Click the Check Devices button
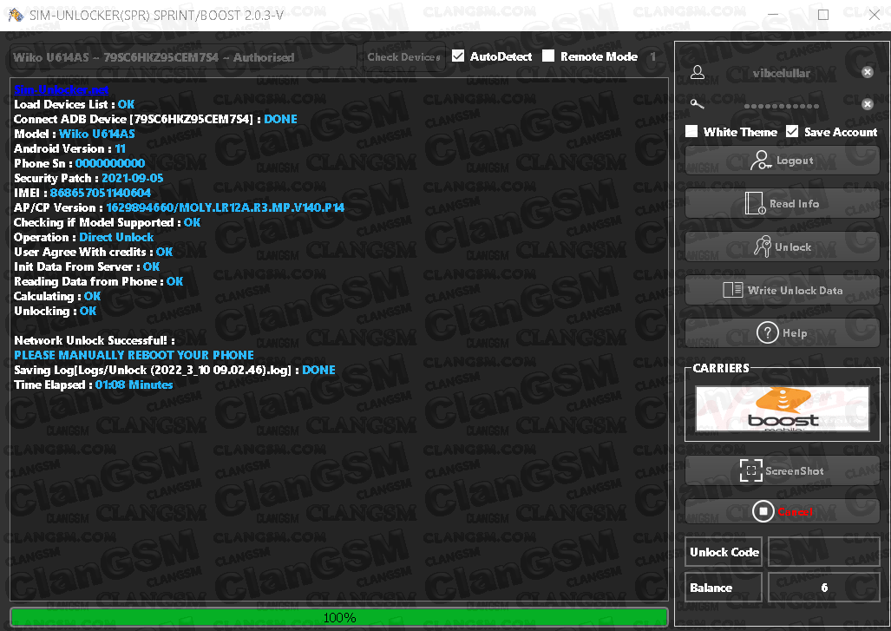891x631 pixels. click(403, 57)
